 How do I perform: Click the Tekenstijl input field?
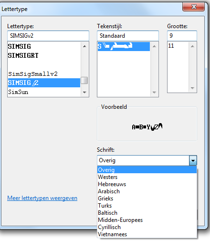(128, 36)
